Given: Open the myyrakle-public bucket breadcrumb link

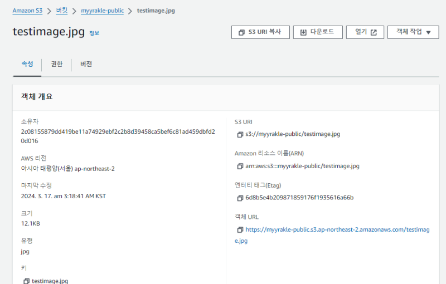Looking at the screenshot, I should coord(102,11).
